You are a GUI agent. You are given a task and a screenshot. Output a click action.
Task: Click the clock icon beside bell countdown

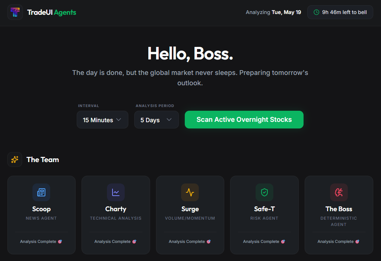(316, 12)
